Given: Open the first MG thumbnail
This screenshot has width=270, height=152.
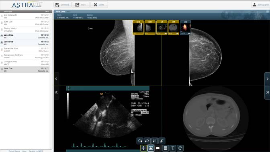Looking at the screenshot, I should click(x=138, y=28).
